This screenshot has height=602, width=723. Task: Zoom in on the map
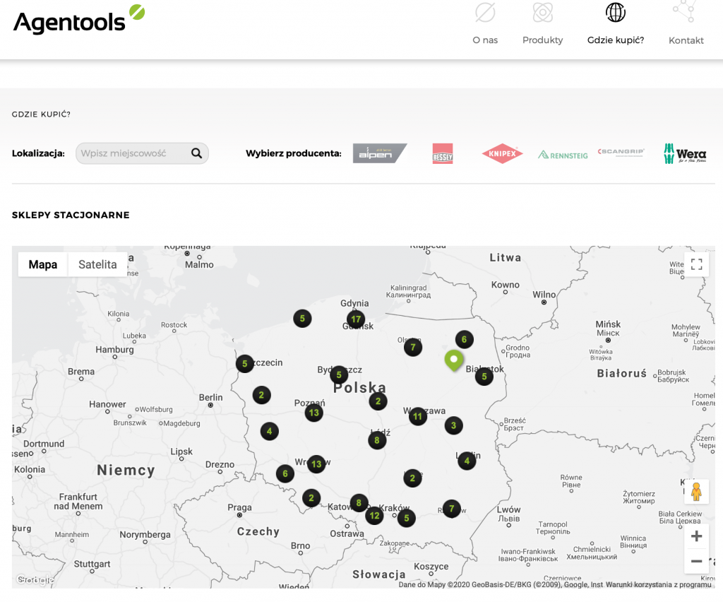click(696, 536)
